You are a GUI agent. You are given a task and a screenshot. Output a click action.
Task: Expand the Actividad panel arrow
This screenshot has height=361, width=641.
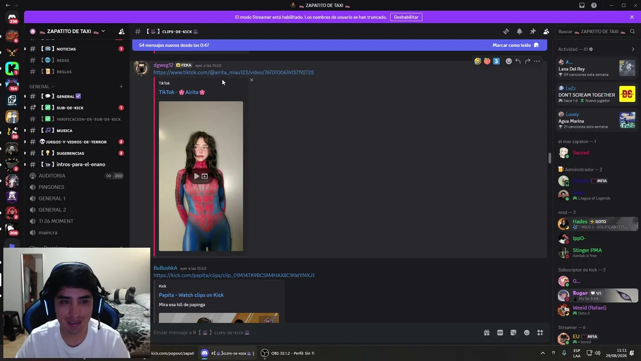pos(633,49)
